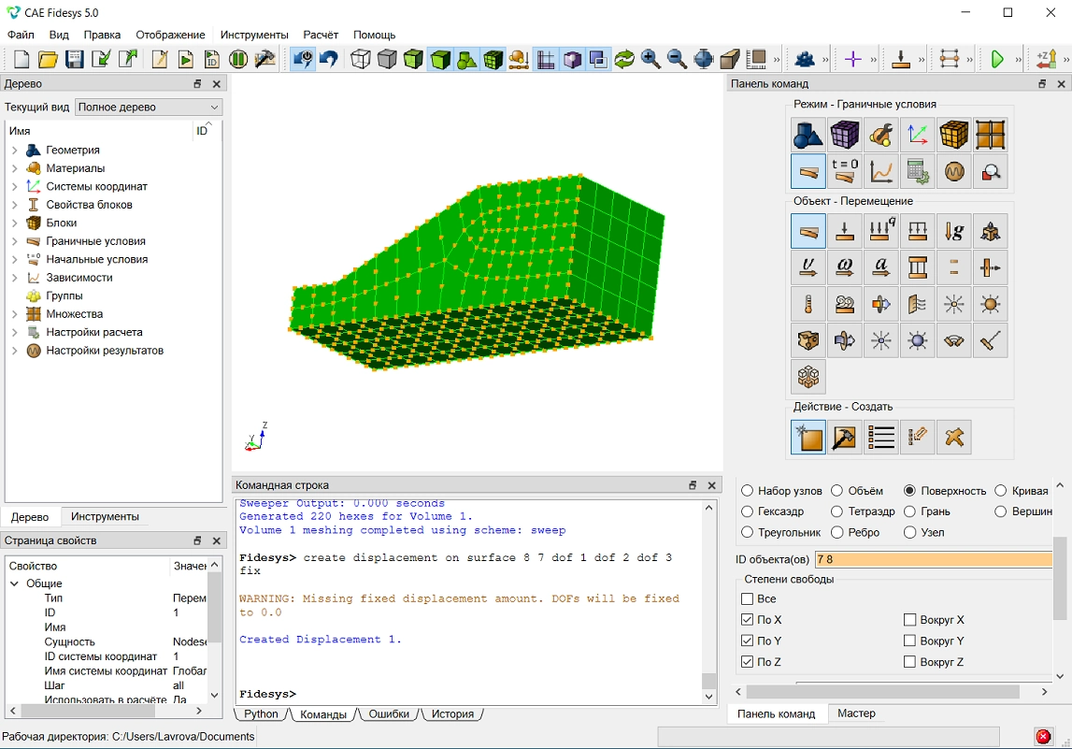Click the hammer modify action icon

(x=844, y=437)
